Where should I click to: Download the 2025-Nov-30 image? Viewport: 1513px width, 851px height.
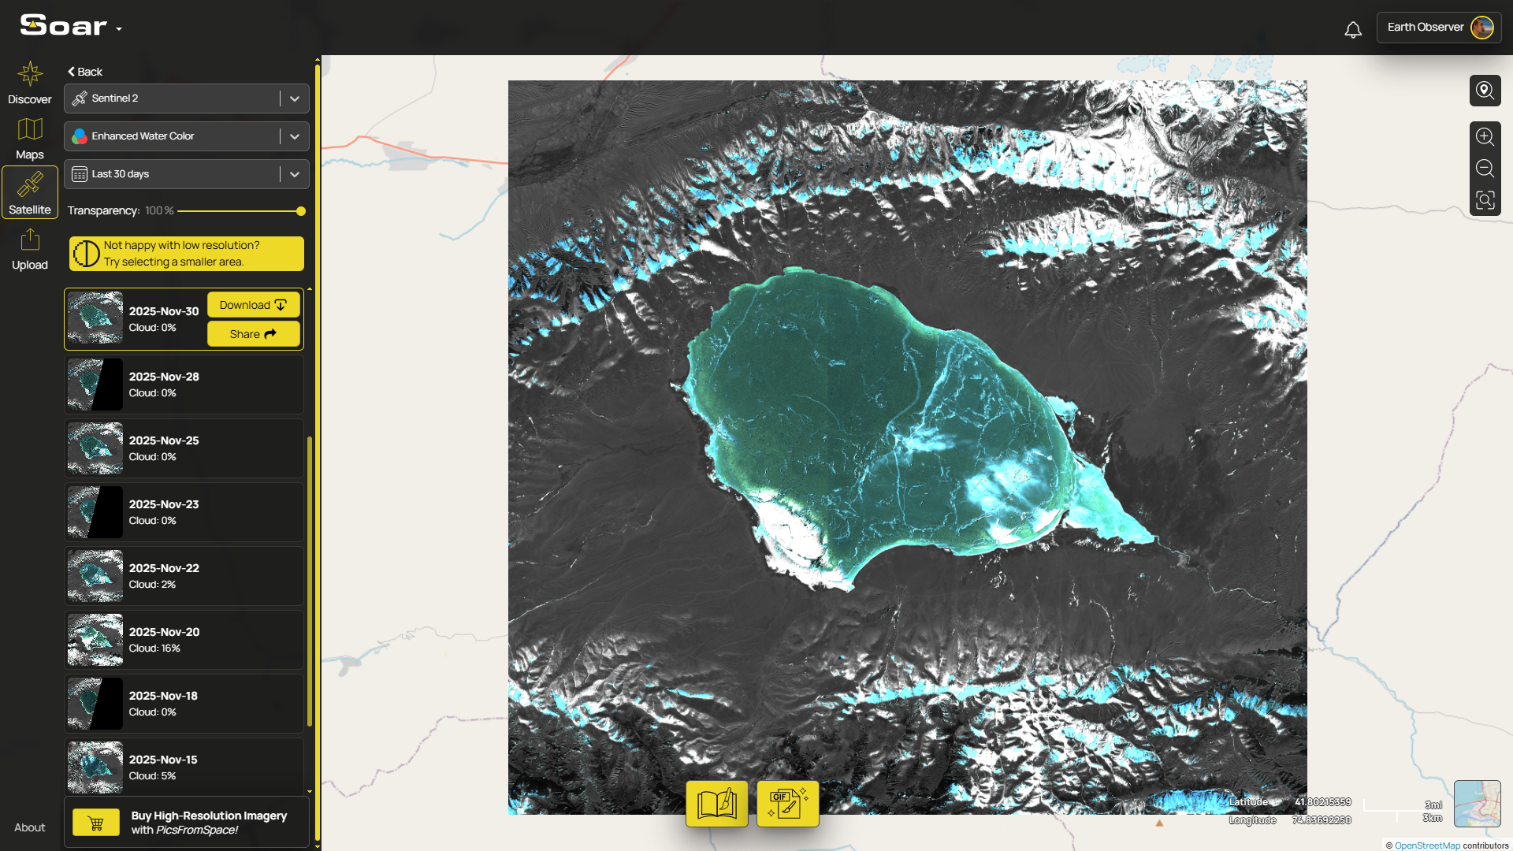(x=253, y=304)
